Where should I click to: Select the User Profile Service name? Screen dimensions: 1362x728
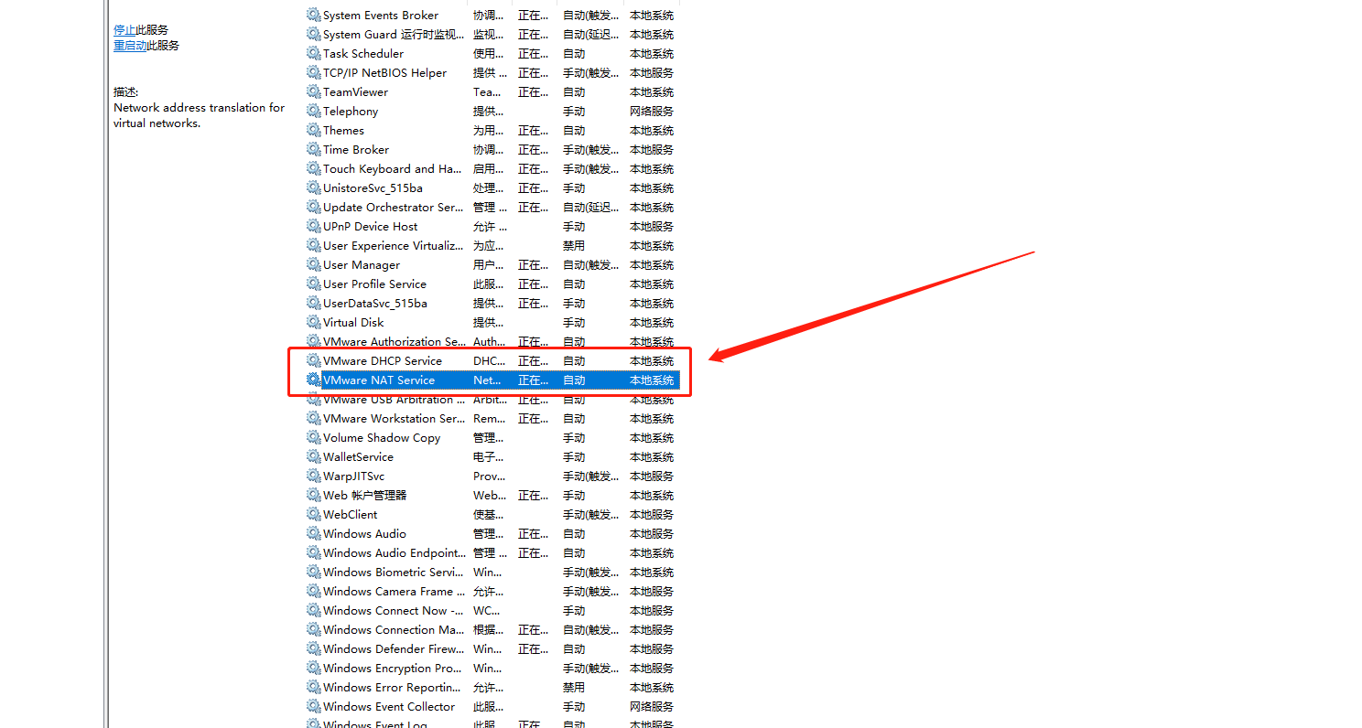click(374, 284)
